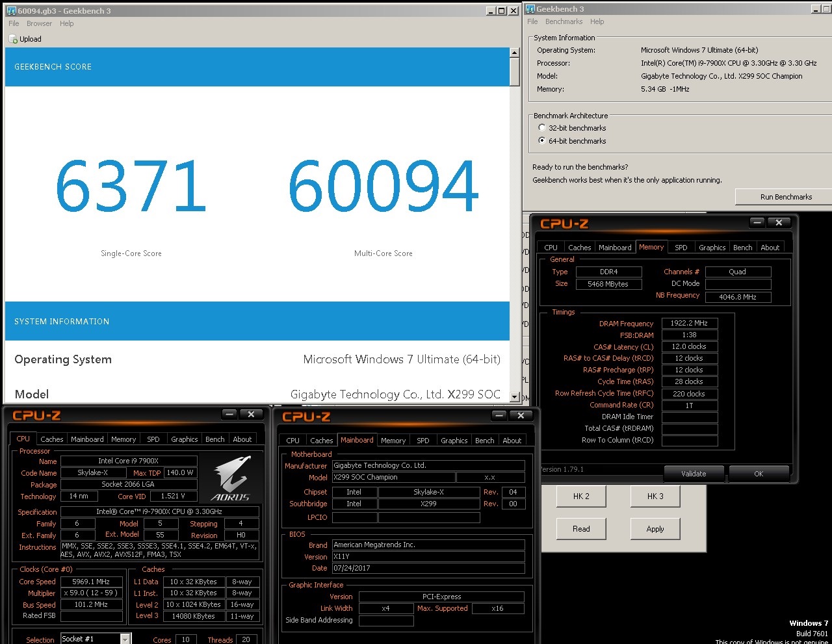Click DRAM Frequency value 1922.2 MHz
The image size is (832, 644).
pos(690,323)
